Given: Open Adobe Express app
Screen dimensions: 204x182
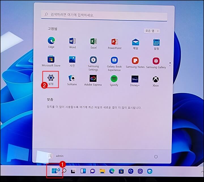Looking at the screenshot, I should click(93, 80).
